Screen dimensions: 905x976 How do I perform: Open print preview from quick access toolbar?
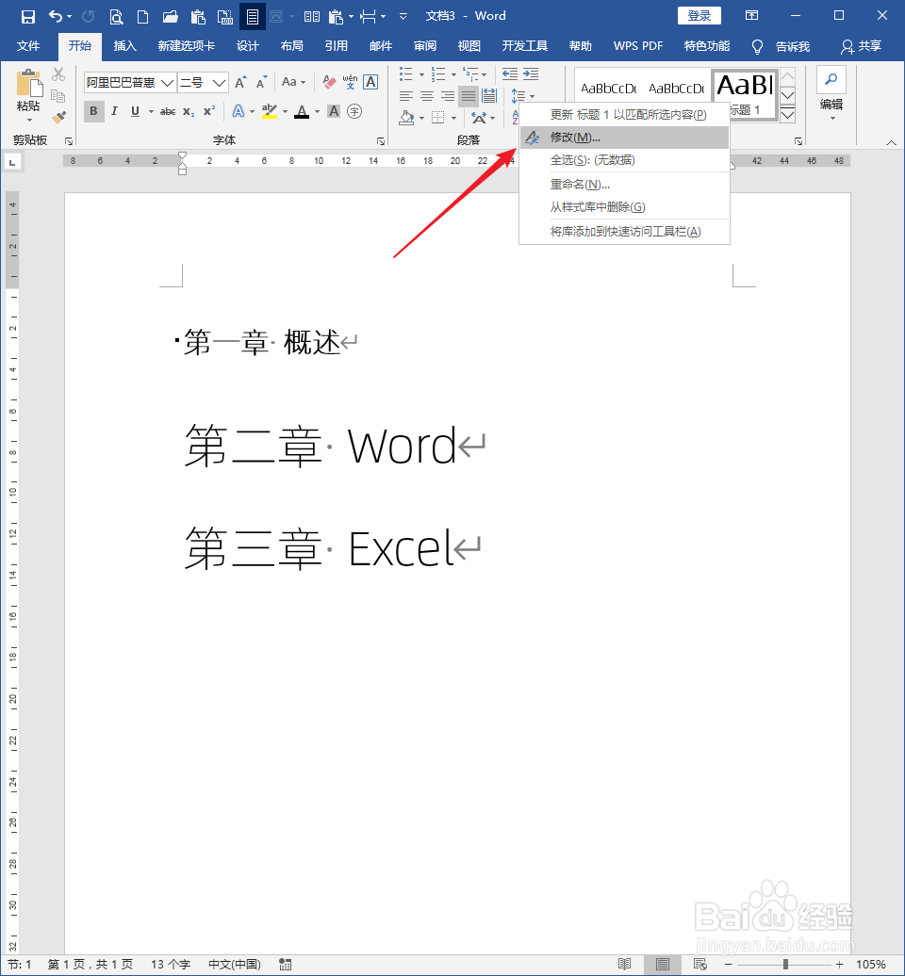click(x=116, y=16)
